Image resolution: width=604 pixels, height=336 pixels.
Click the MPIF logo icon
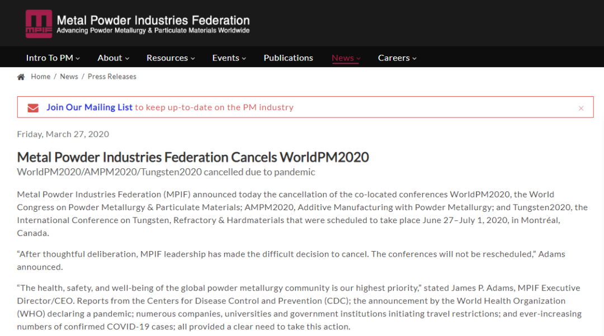click(39, 24)
